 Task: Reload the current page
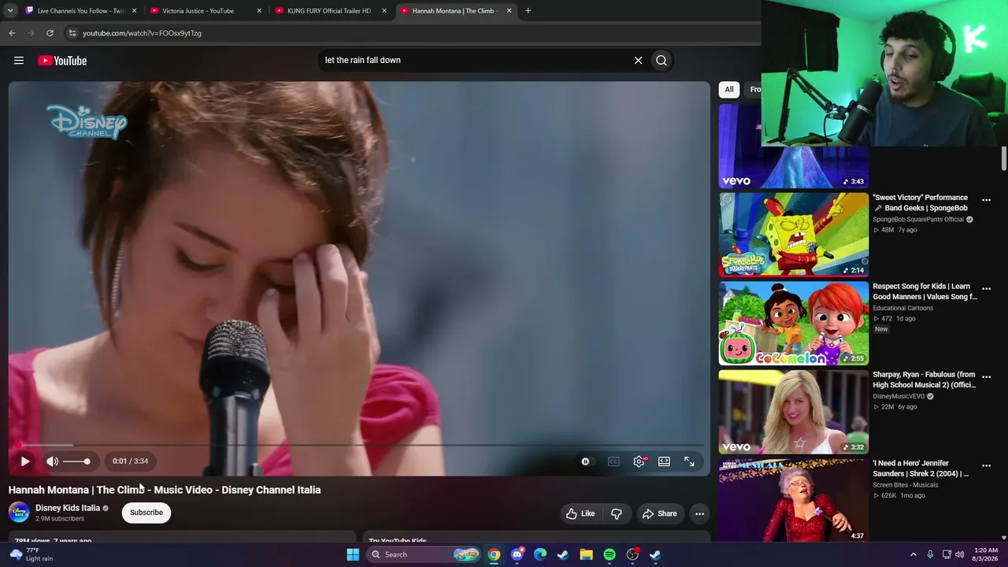[50, 33]
